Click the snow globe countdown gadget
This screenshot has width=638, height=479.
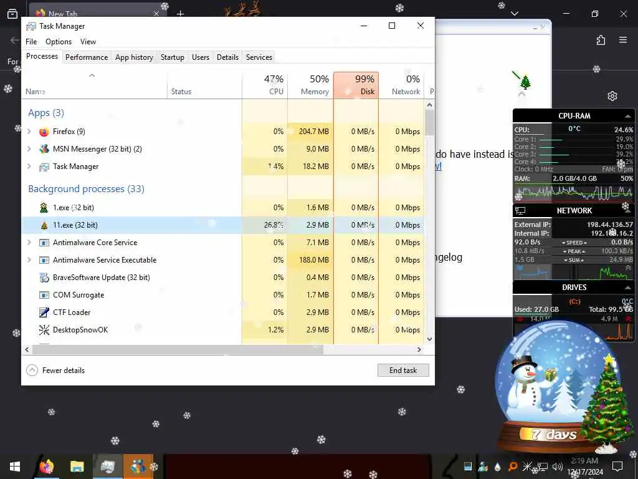click(563, 387)
